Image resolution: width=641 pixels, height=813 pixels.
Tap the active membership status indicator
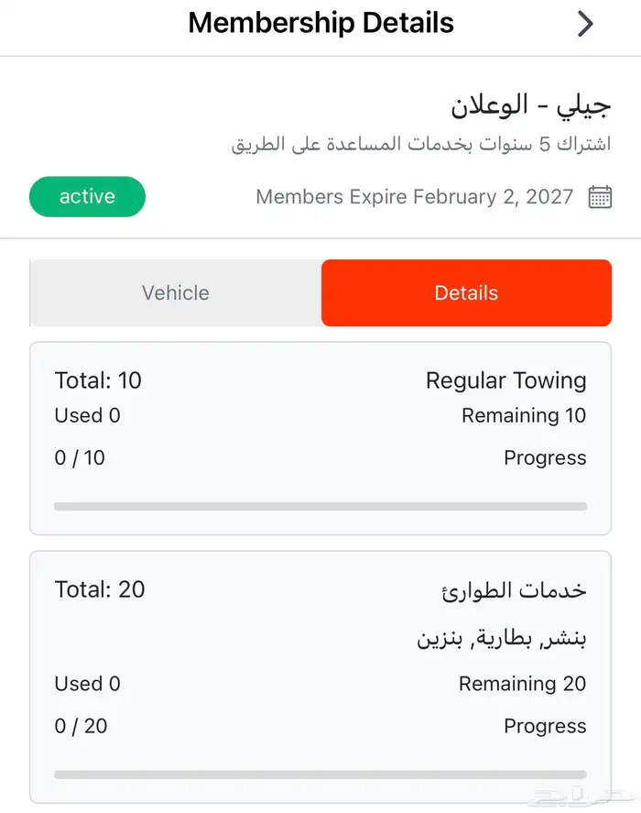click(x=87, y=196)
